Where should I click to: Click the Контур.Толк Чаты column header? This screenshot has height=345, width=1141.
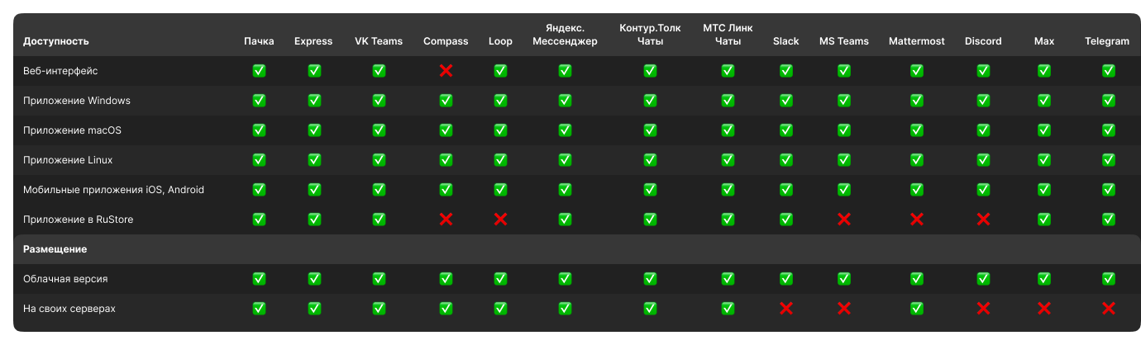click(x=650, y=35)
